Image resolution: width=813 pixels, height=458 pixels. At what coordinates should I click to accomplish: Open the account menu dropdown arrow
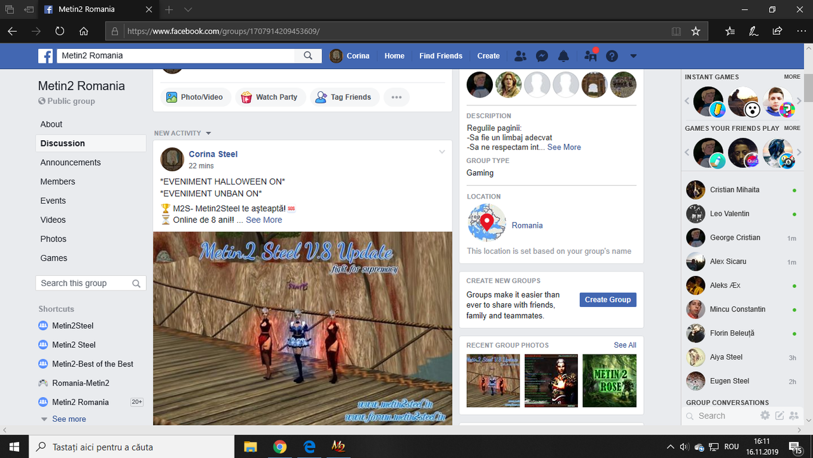[633, 56]
